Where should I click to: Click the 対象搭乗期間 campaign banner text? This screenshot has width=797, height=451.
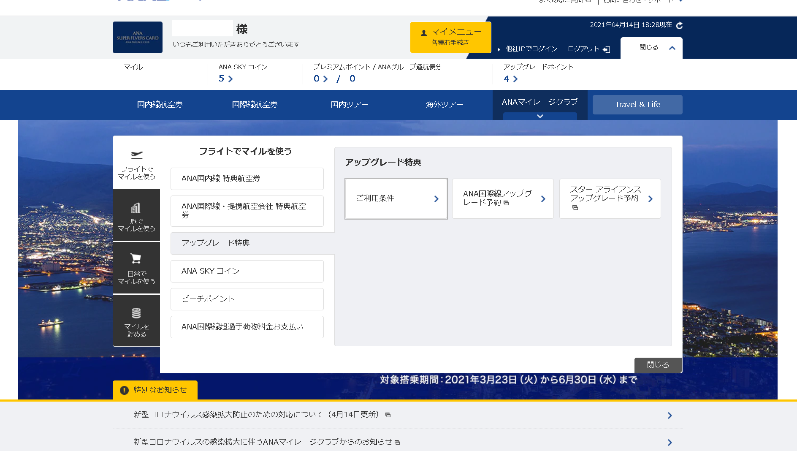(x=508, y=380)
